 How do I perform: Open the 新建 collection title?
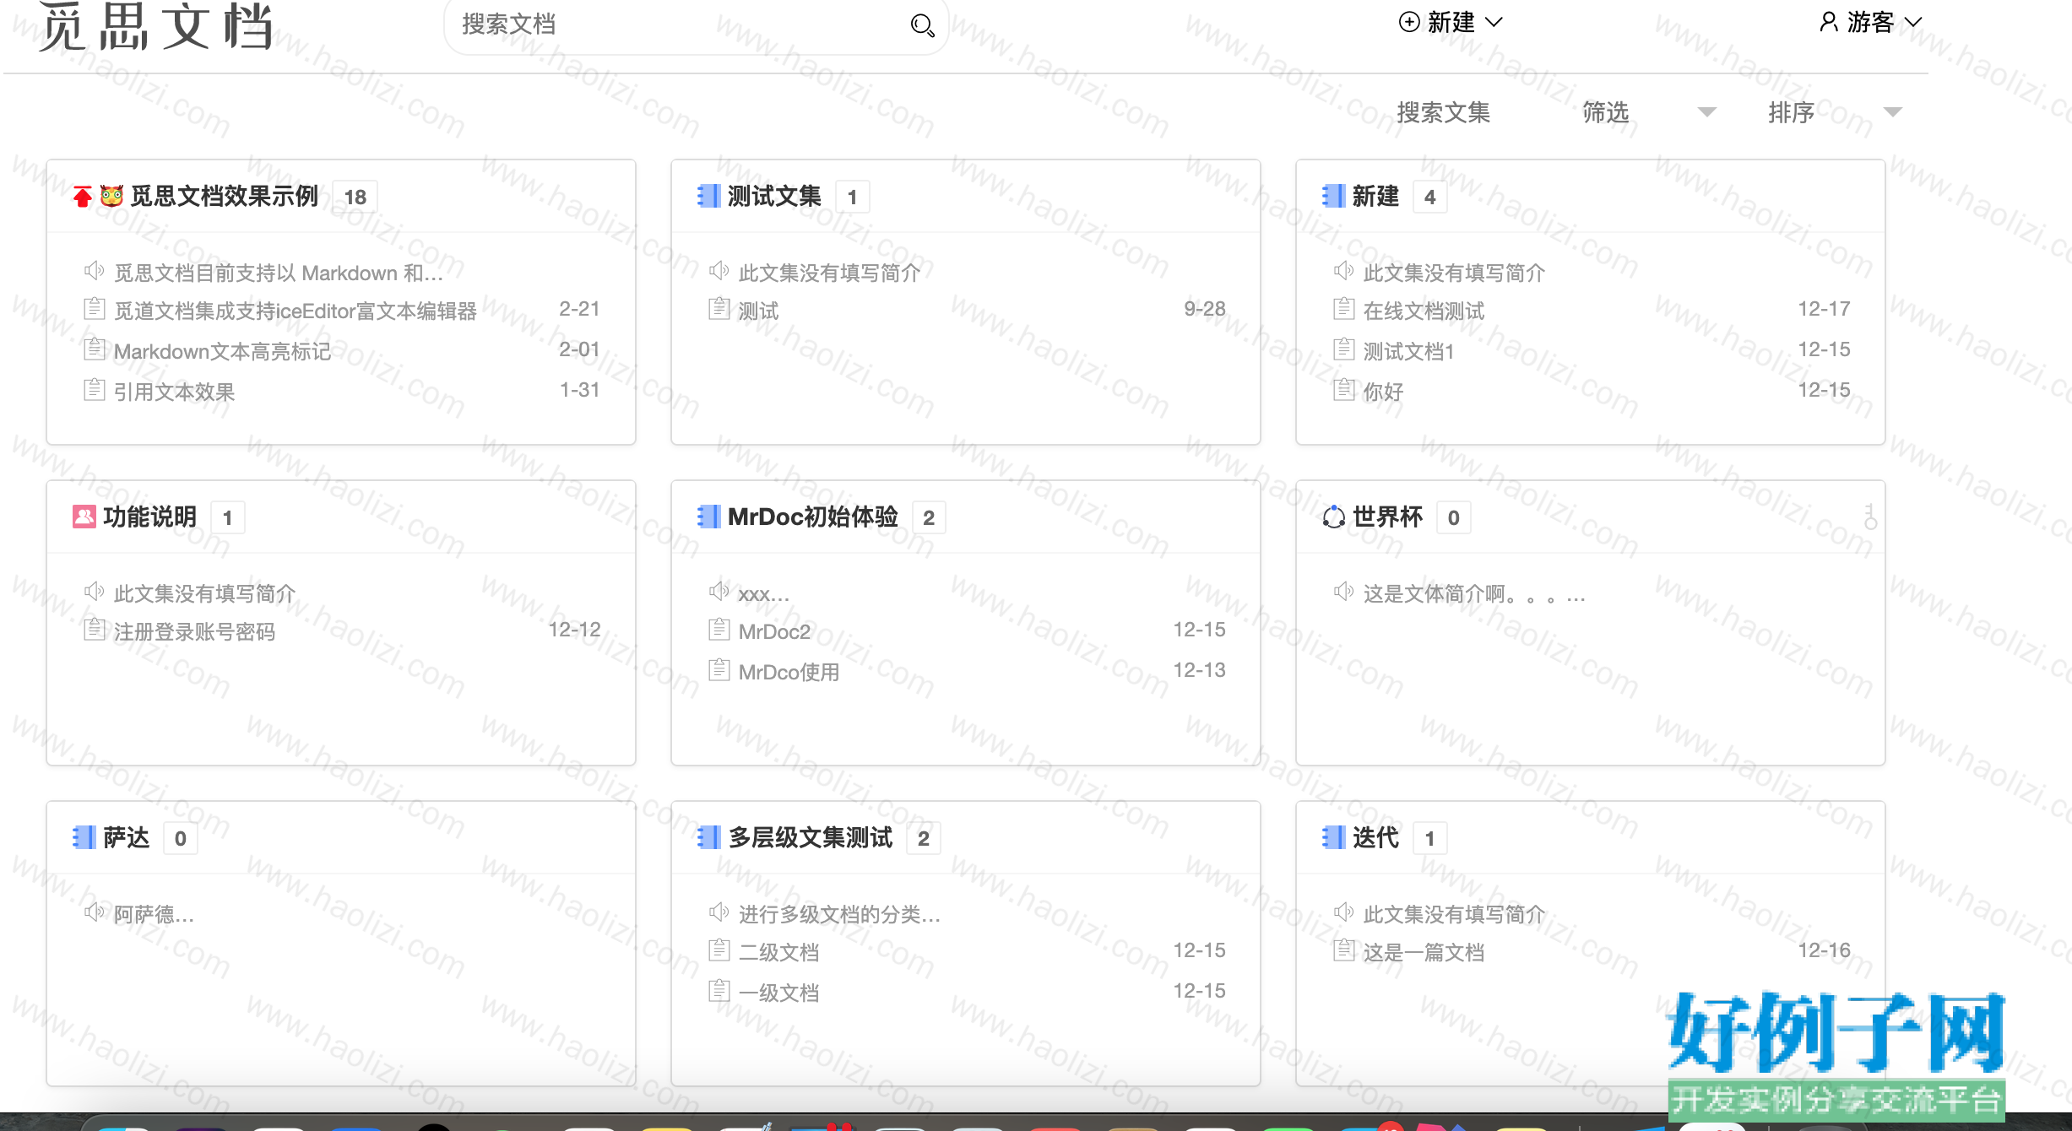(1375, 196)
